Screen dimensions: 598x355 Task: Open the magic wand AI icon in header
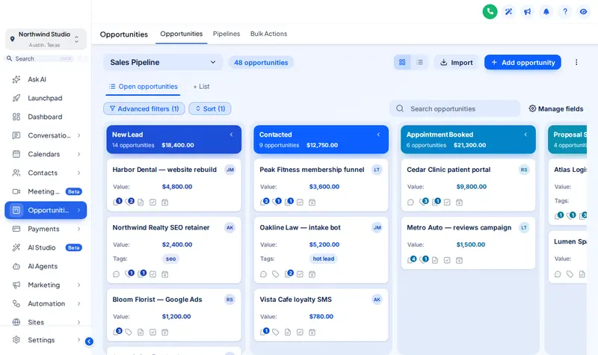point(508,12)
